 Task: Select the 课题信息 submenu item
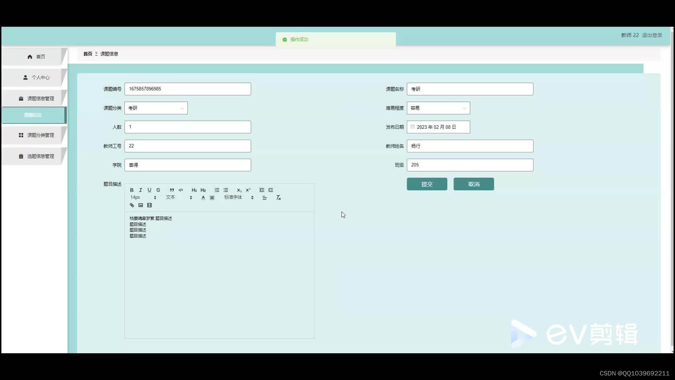point(33,115)
